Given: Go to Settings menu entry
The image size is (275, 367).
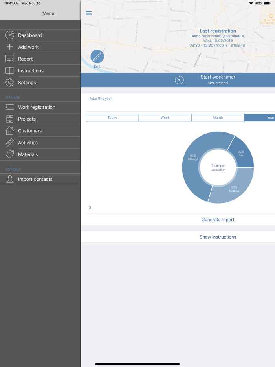Looking at the screenshot, I should [x=40, y=83].
